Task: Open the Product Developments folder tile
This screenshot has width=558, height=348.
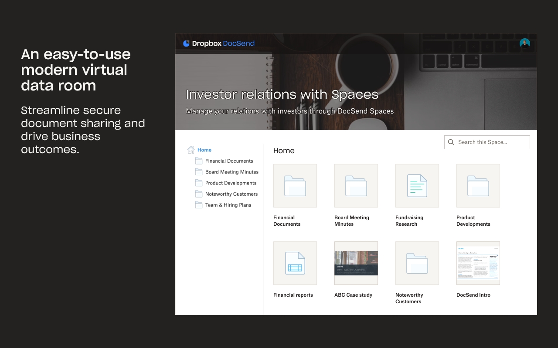Action: tap(478, 185)
